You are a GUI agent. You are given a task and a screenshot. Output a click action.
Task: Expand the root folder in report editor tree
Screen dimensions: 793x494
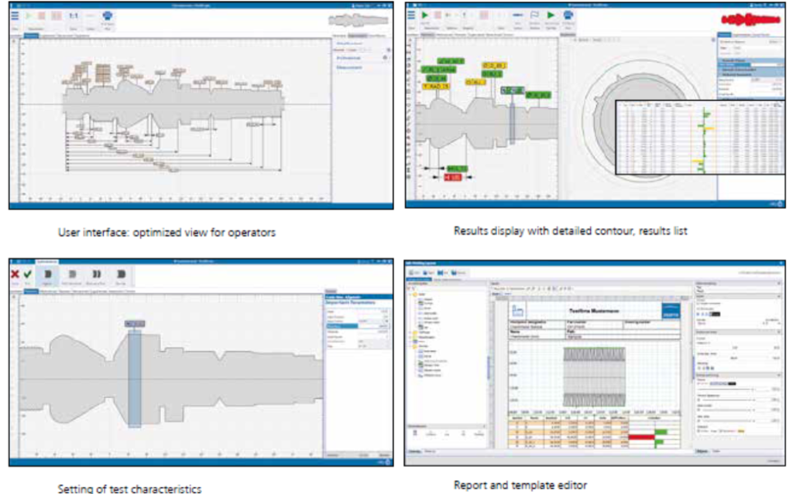(410, 295)
